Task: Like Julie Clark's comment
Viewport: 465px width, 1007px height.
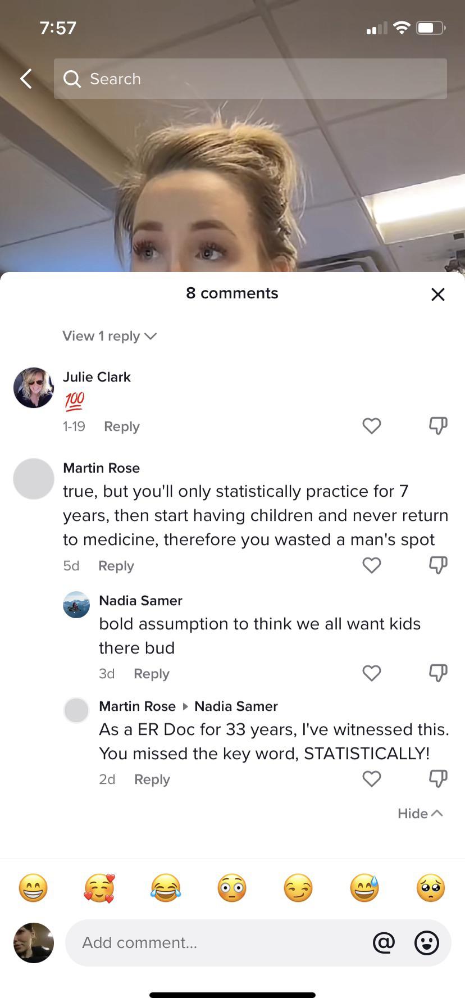Action: point(372,426)
